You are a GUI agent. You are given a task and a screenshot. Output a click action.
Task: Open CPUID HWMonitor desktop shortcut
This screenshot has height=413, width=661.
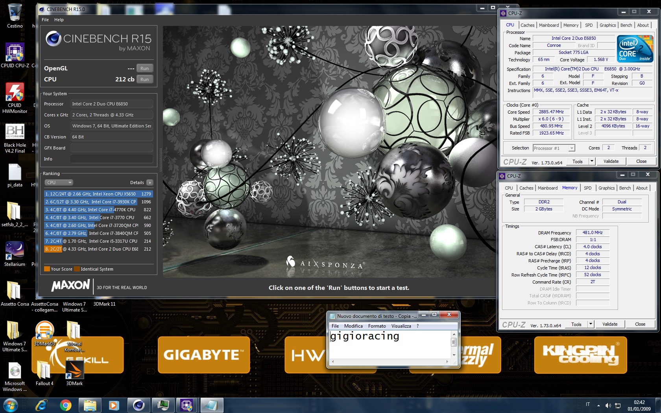tap(15, 98)
